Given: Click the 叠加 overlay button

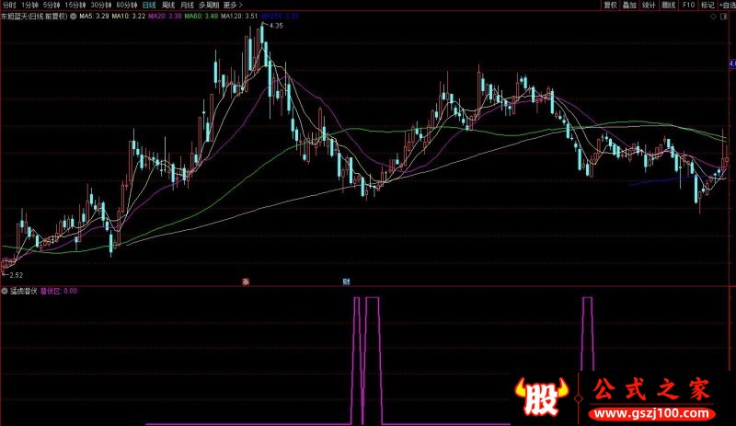Looking at the screenshot, I should 629,6.
